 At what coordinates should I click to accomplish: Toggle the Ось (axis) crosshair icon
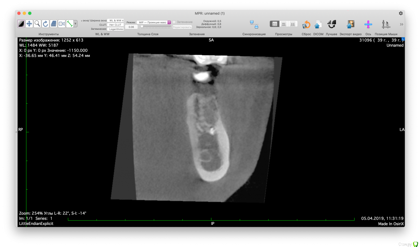[x=368, y=24]
